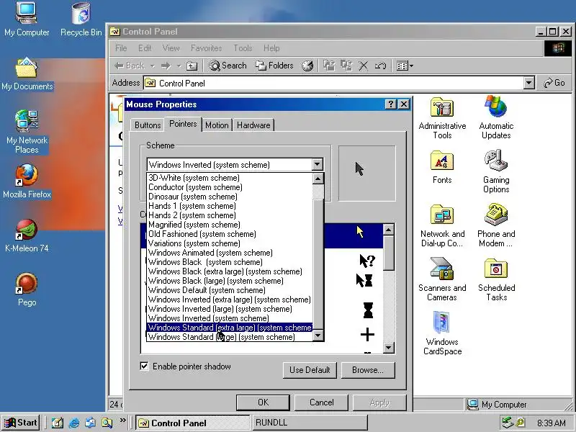The image size is (576, 432).
Task: Open the Tools menu
Action: pyautogui.click(x=243, y=48)
